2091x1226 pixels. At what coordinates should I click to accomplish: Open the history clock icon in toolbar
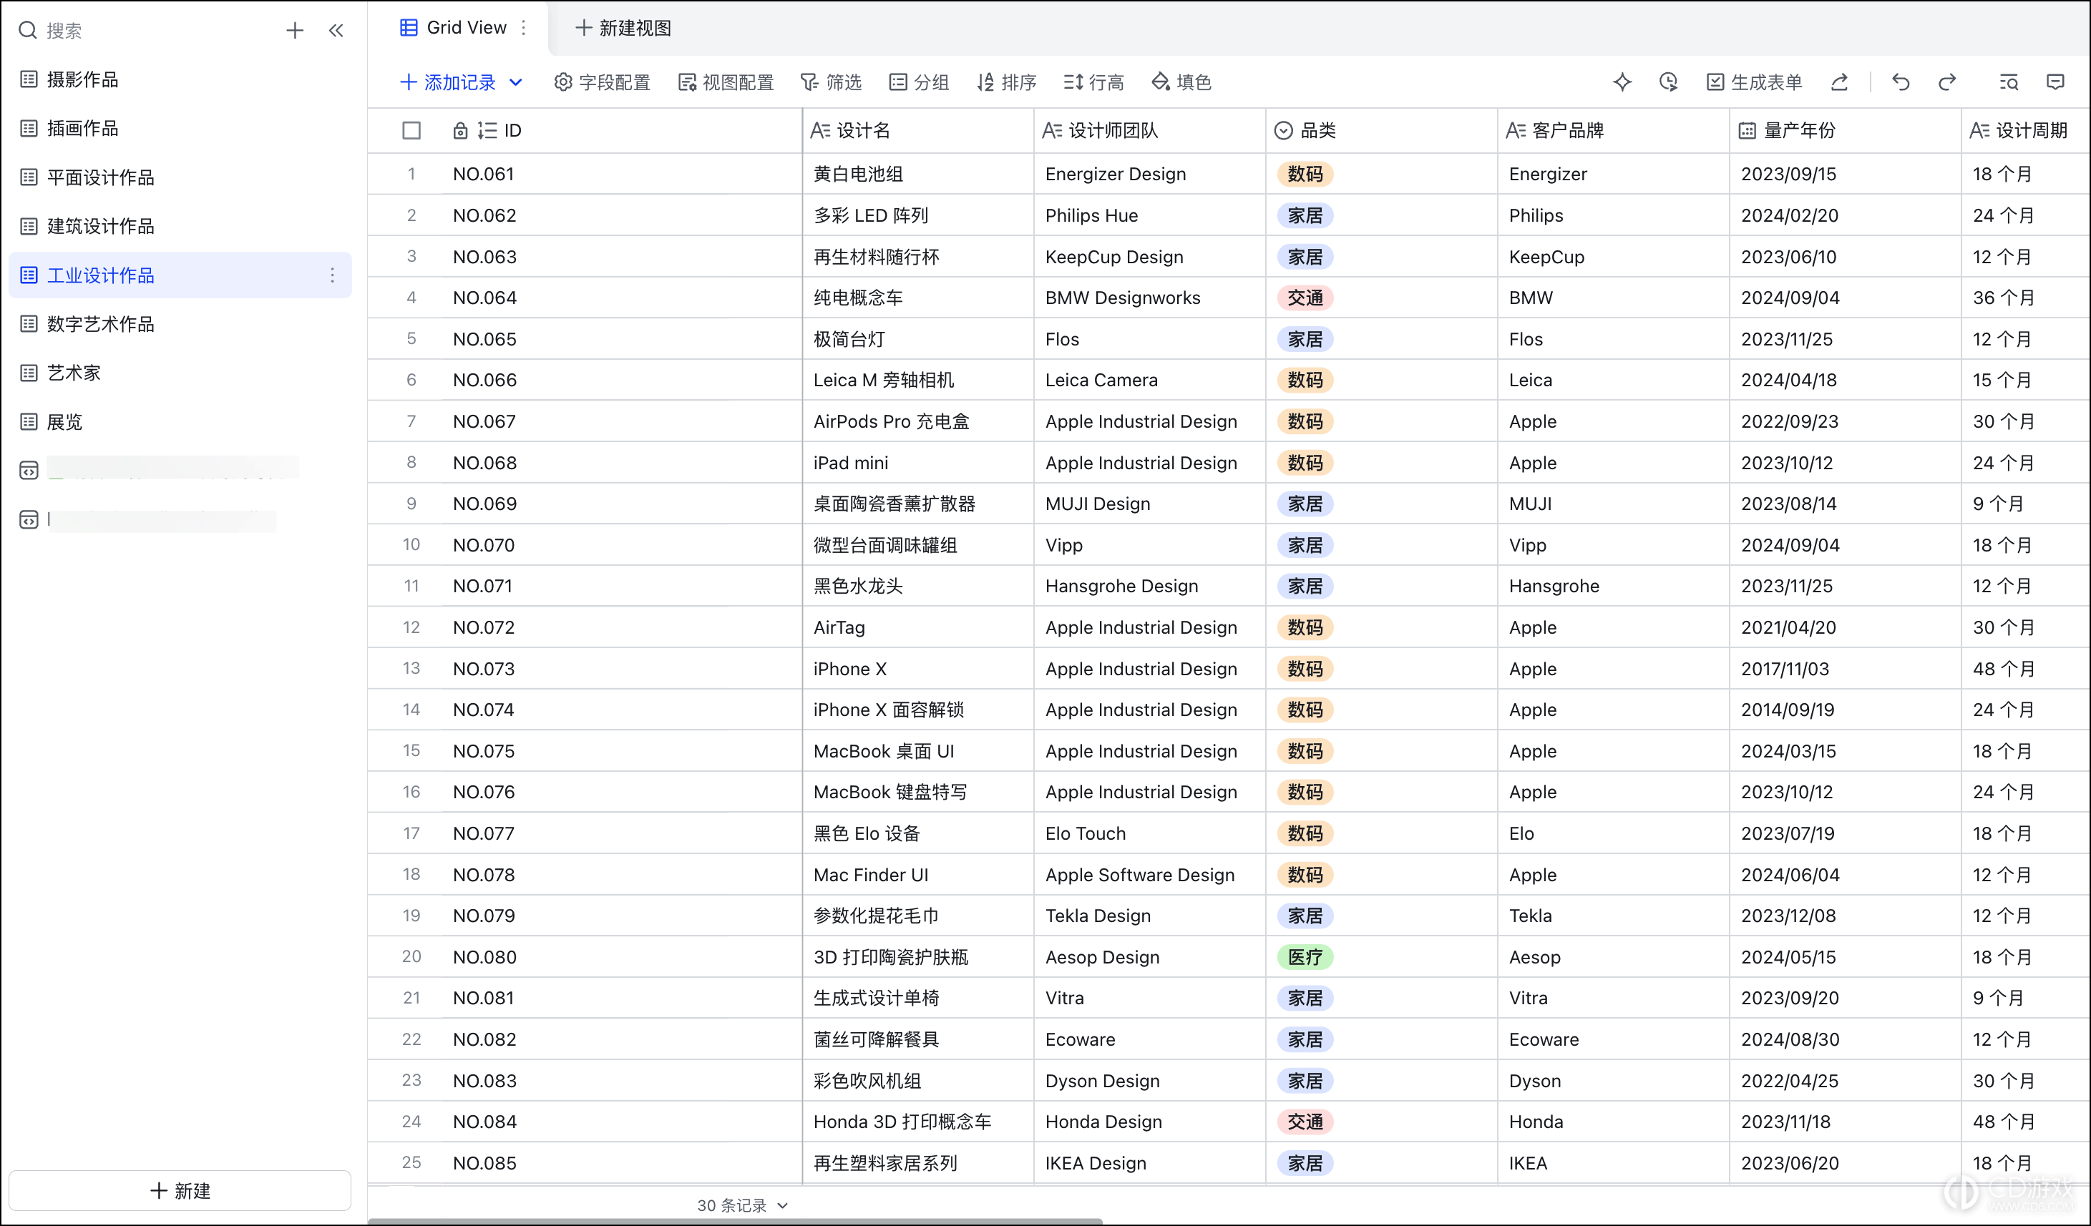tap(1668, 82)
